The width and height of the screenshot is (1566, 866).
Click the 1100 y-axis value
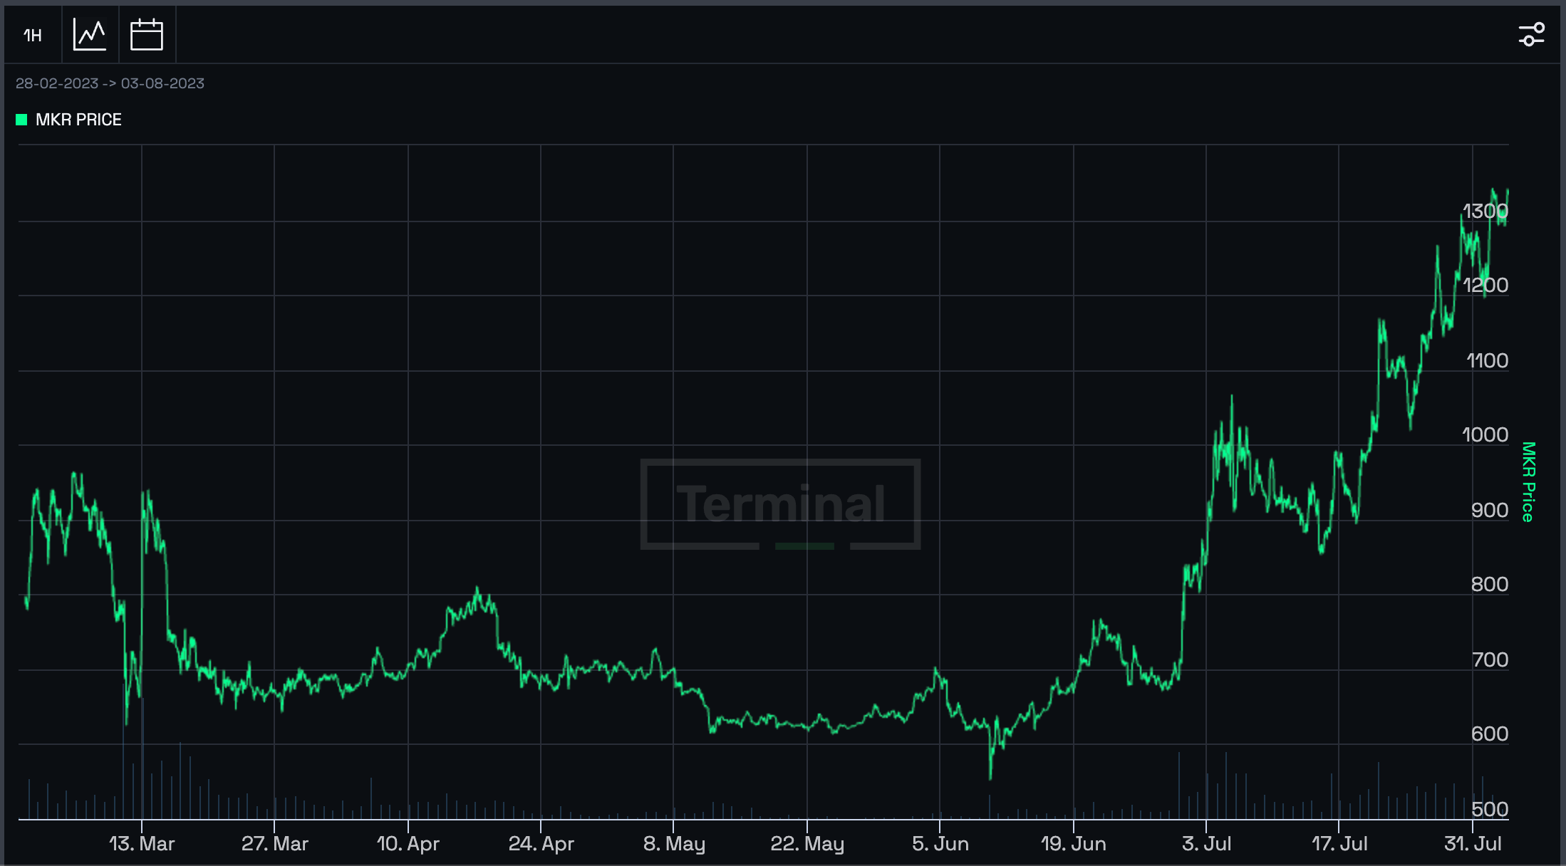point(1487,361)
